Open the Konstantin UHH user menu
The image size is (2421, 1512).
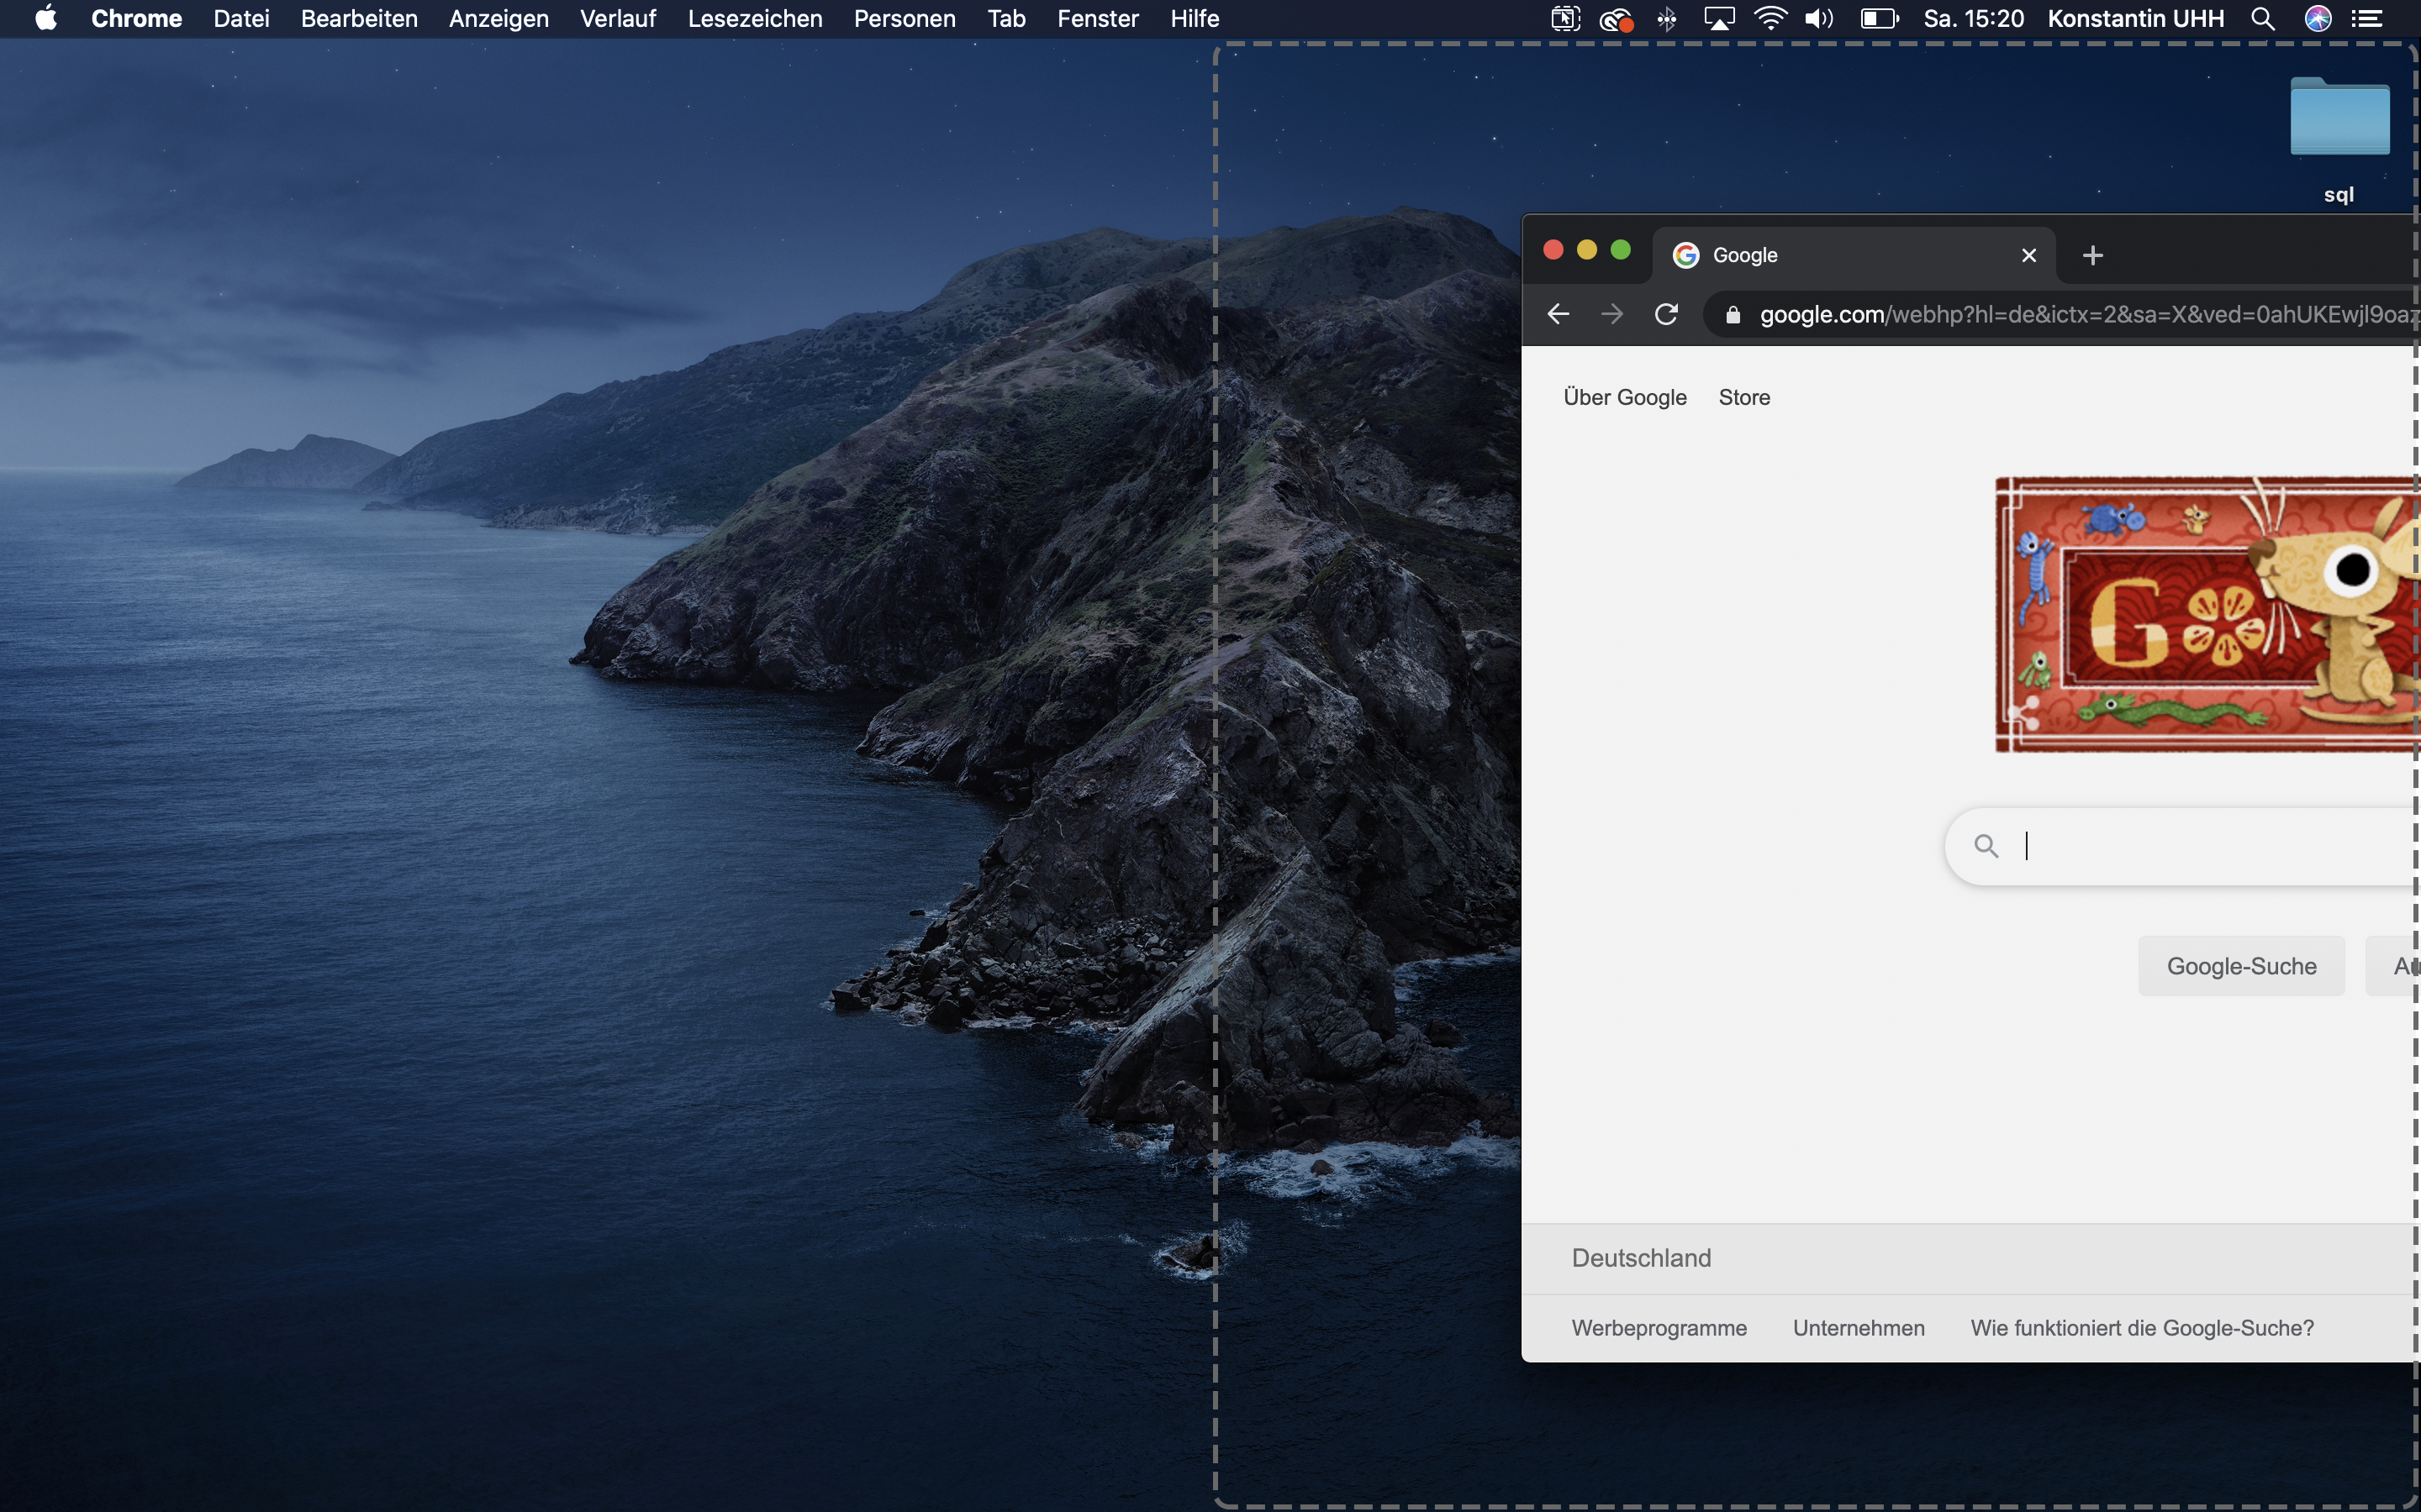point(2136,18)
